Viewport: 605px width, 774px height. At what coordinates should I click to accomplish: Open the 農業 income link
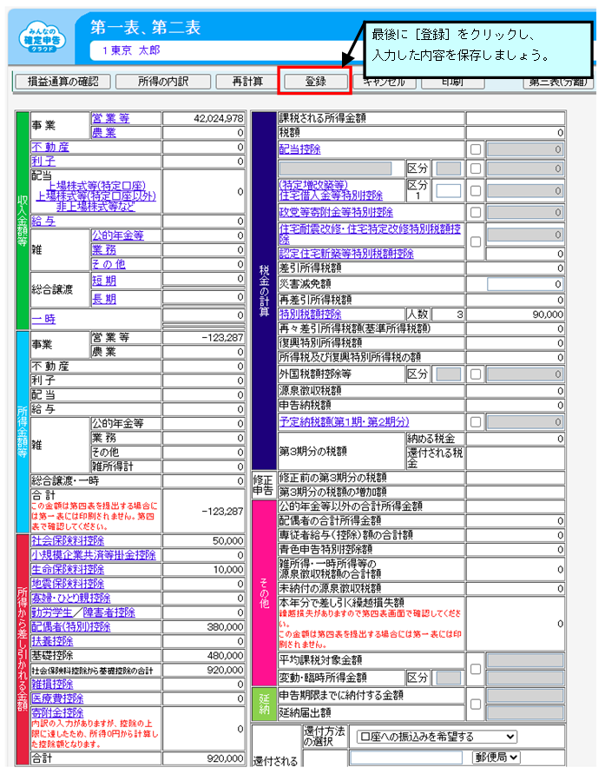[104, 133]
